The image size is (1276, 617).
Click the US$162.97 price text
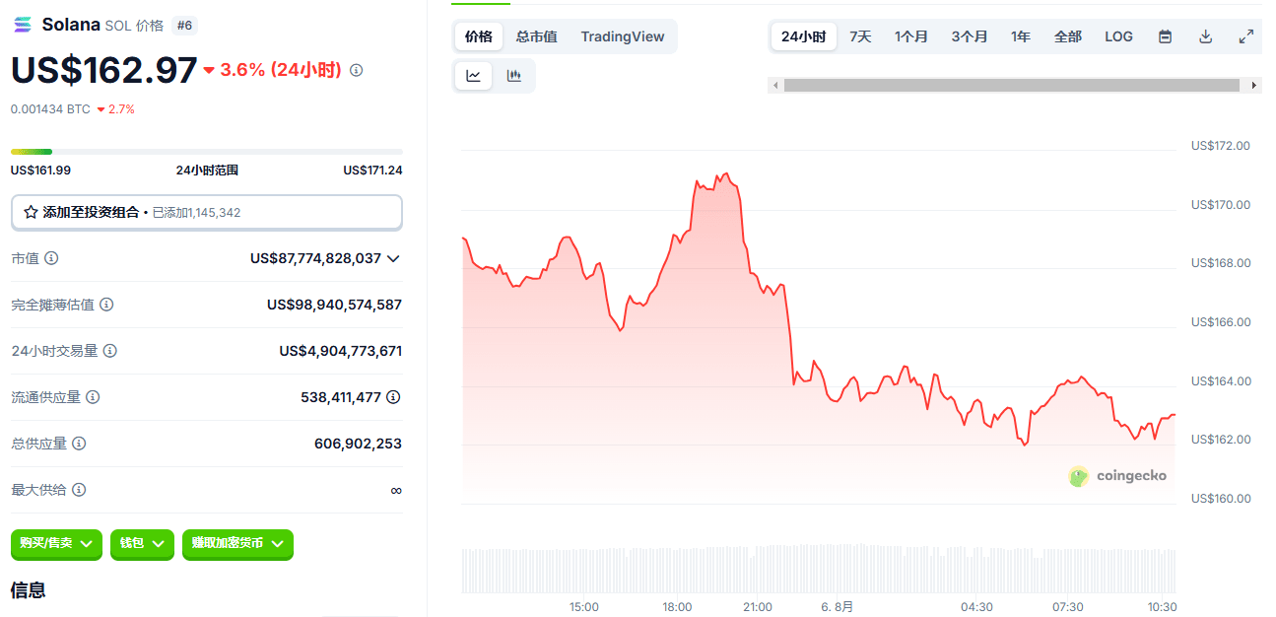(104, 70)
